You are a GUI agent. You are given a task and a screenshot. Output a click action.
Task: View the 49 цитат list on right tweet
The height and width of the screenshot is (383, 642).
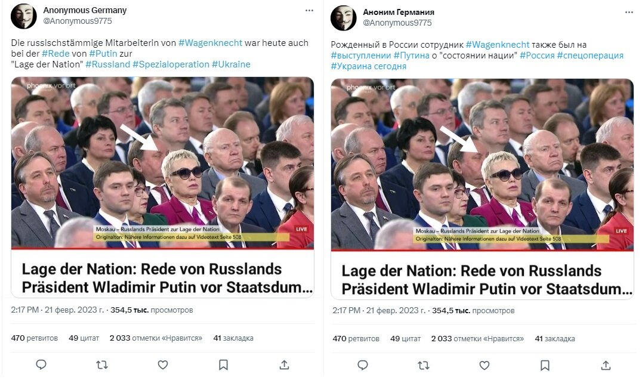[x=405, y=339]
